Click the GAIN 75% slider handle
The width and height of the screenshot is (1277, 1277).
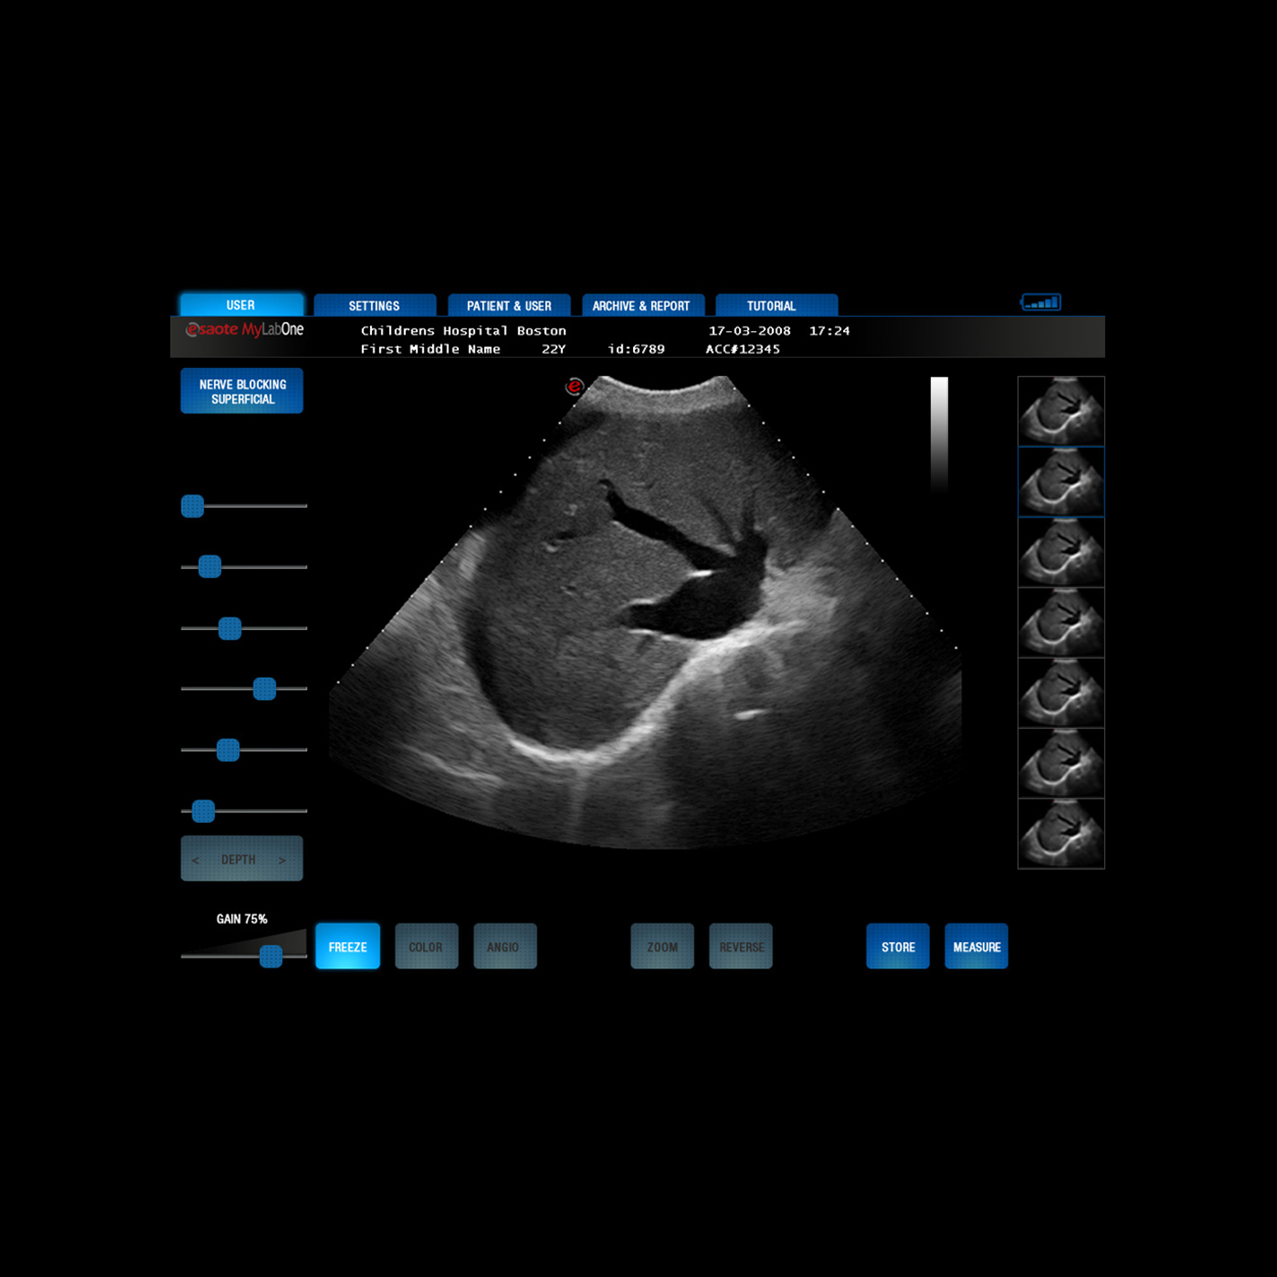point(271,956)
